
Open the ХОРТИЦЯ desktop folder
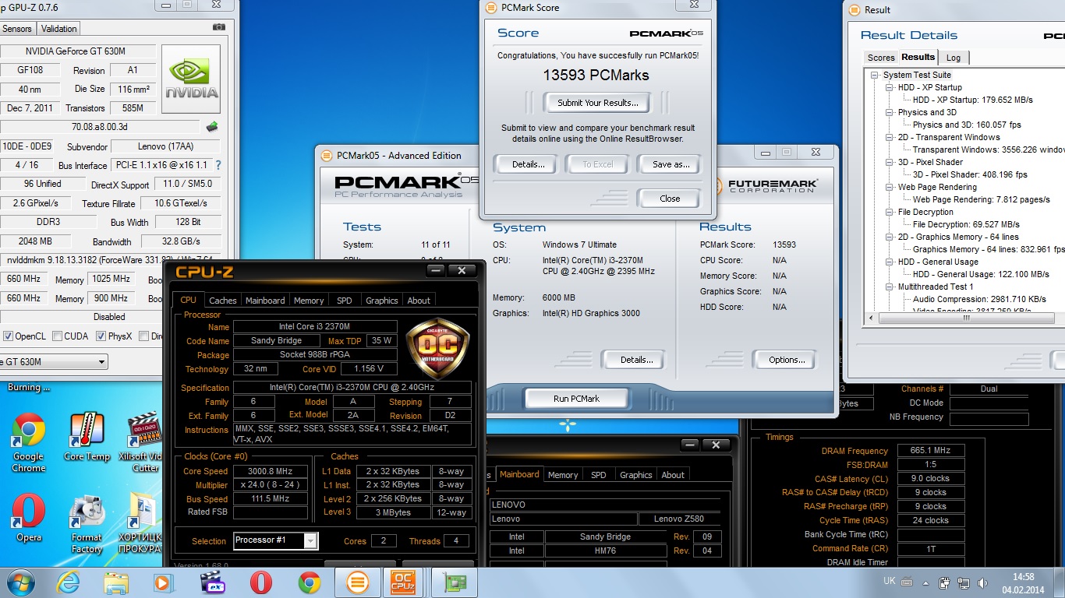pyautogui.click(x=142, y=523)
